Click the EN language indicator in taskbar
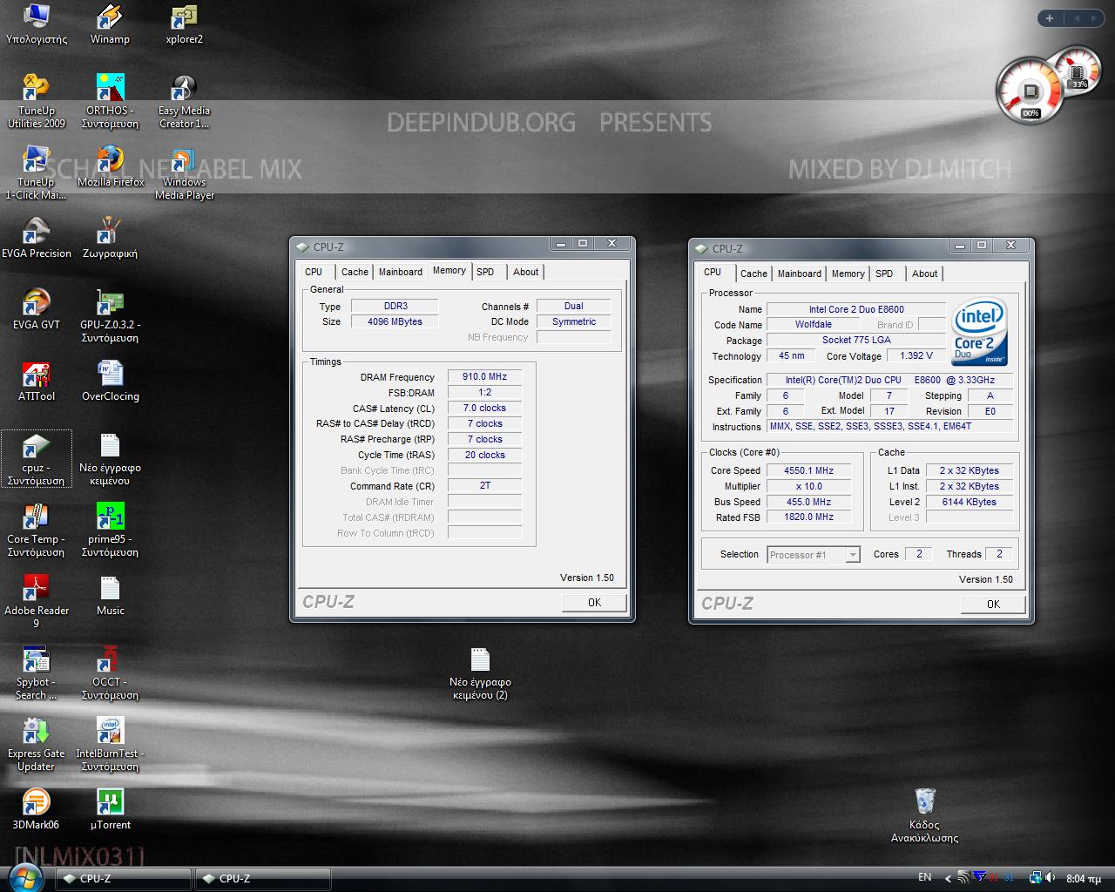 click(924, 877)
